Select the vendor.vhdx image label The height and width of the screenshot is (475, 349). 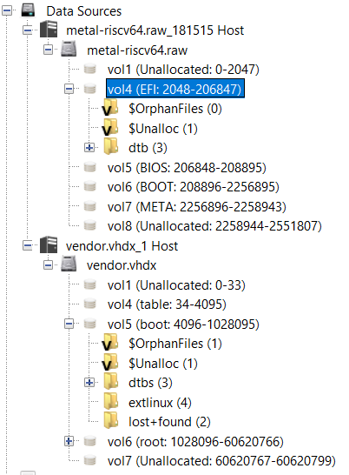click(x=122, y=265)
